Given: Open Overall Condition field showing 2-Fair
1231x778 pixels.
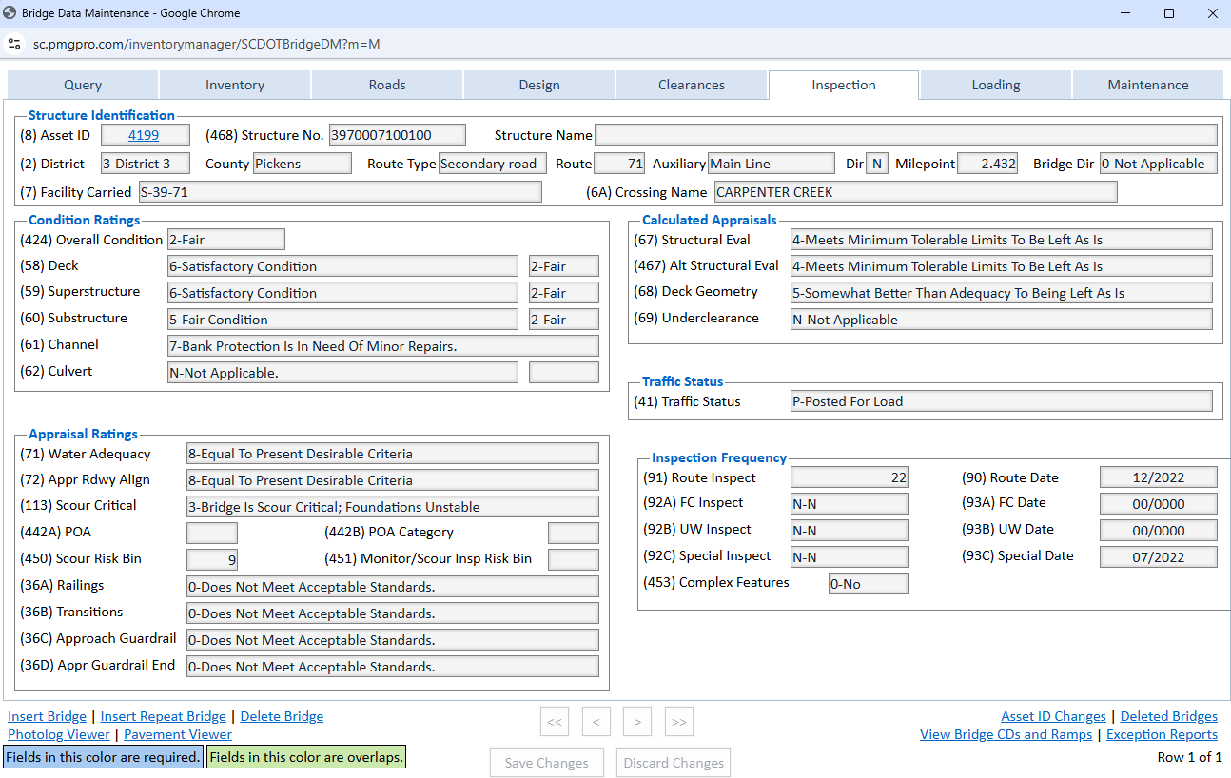Looking at the screenshot, I should pos(226,240).
